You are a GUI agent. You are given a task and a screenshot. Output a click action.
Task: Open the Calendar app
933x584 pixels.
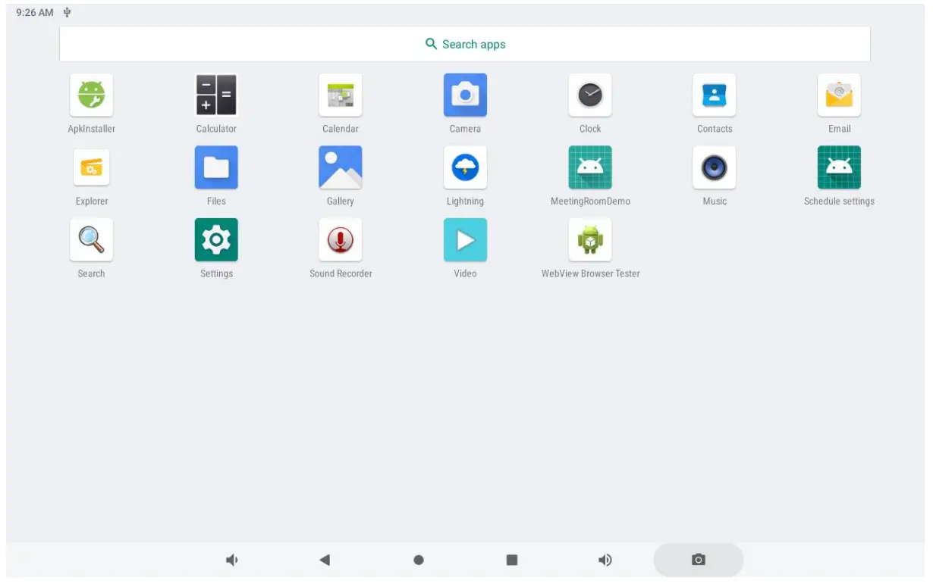click(341, 95)
